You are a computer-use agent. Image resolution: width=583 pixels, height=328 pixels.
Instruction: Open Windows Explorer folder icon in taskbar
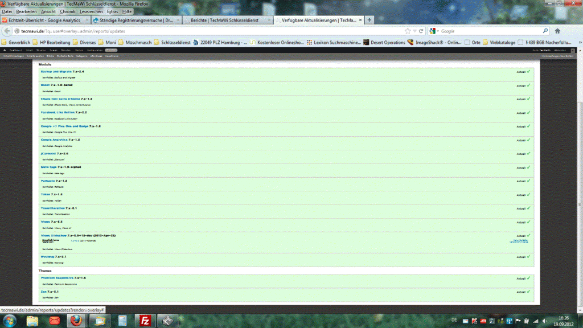pos(32,320)
